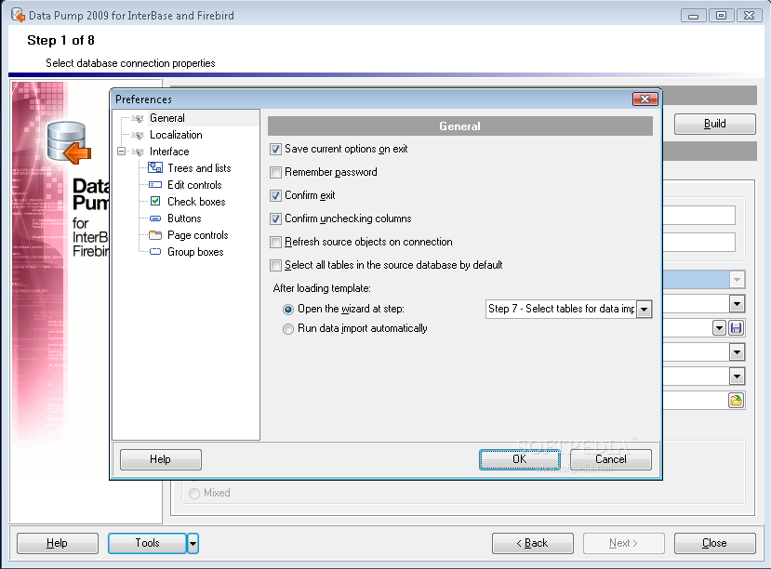
Task: Click the General section header banner
Action: (x=460, y=126)
